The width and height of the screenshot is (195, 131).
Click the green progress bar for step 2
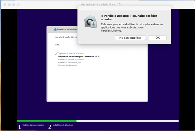63,121
